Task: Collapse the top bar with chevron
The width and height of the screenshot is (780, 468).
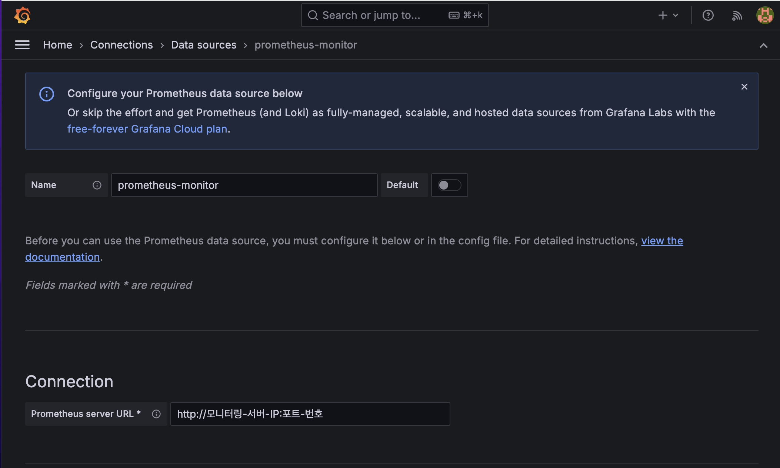Action: [763, 46]
